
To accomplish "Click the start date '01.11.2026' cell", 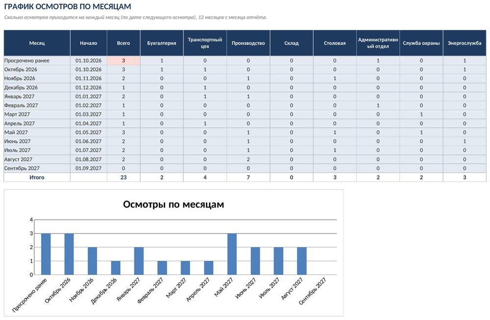I will point(88,78).
